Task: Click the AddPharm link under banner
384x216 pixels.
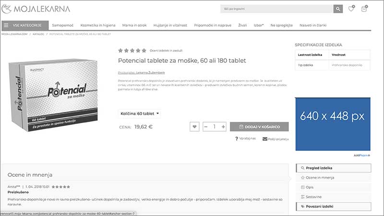Action: click(x=361, y=155)
